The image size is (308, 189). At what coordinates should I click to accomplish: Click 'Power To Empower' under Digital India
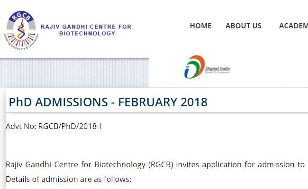(x=218, y=73)
